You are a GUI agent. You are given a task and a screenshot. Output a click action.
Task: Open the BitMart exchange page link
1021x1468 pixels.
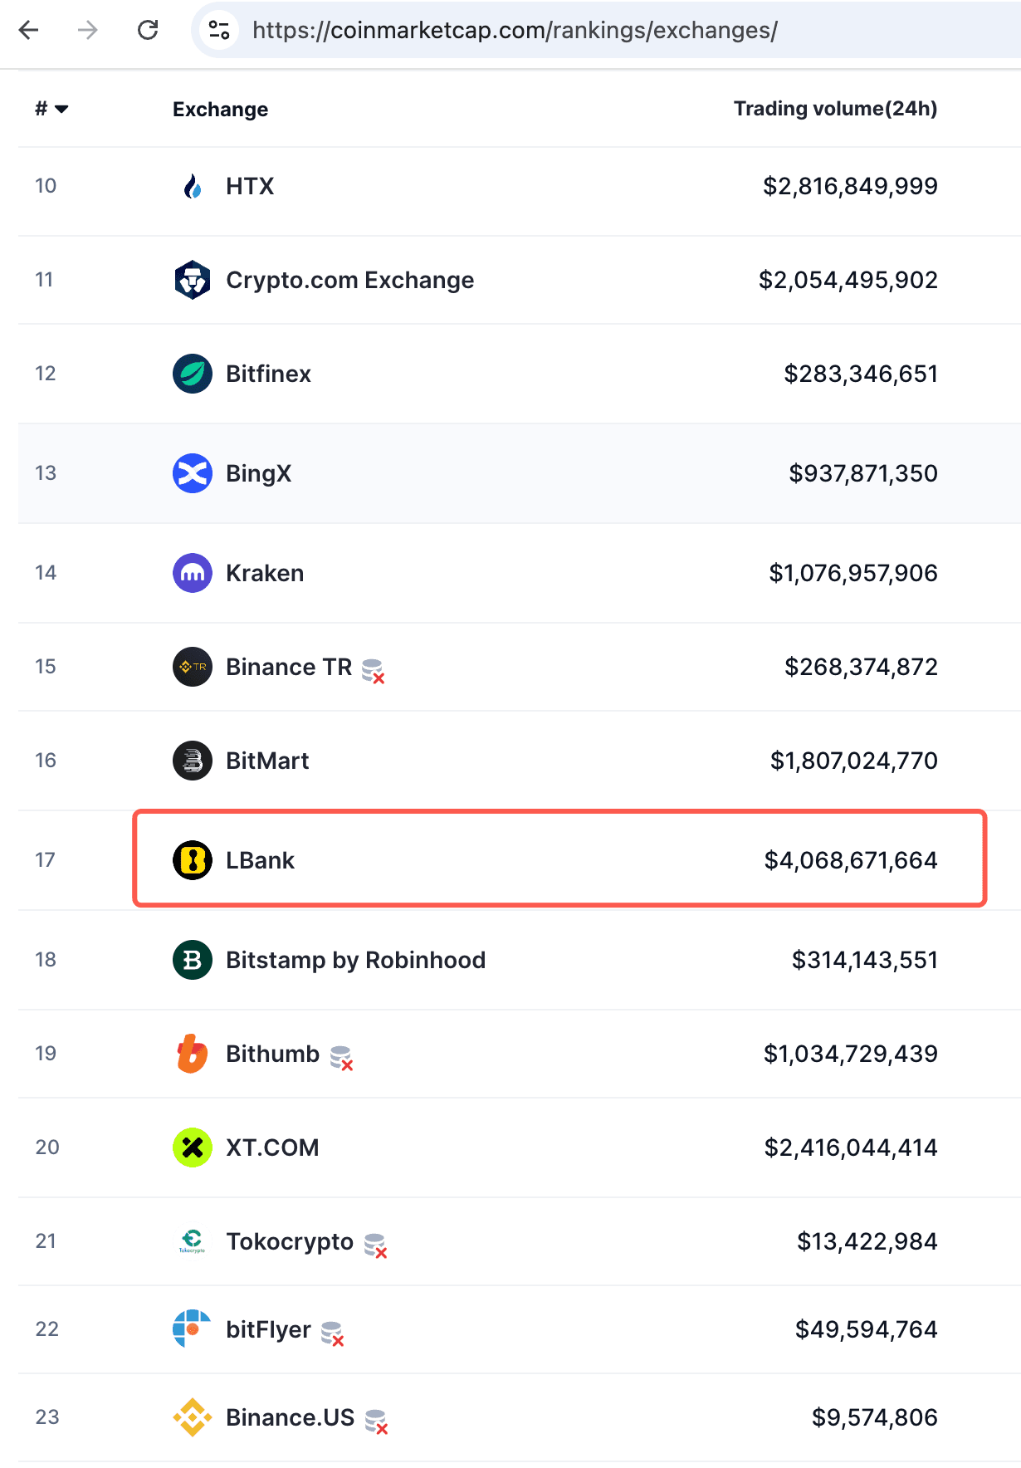267,761
